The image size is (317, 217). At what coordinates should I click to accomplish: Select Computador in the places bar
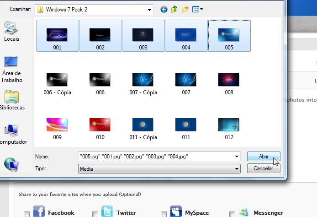pyautogui.click(x=11, y=134)
